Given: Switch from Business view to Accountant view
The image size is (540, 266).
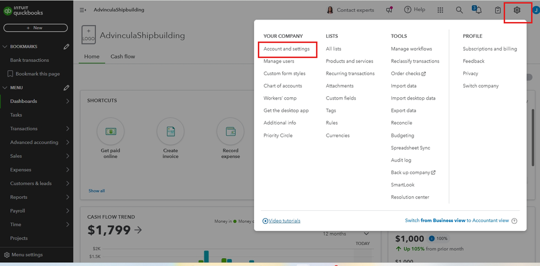Looking at the screenshot, I should pyautogui.click(x=457, y=221).
